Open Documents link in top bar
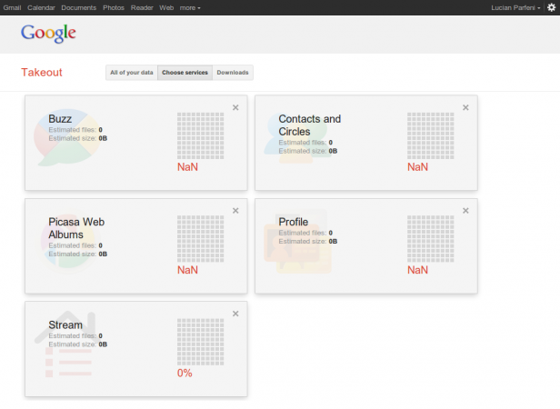The width and height of the screenshot is (560, 409). click(79, 7)
